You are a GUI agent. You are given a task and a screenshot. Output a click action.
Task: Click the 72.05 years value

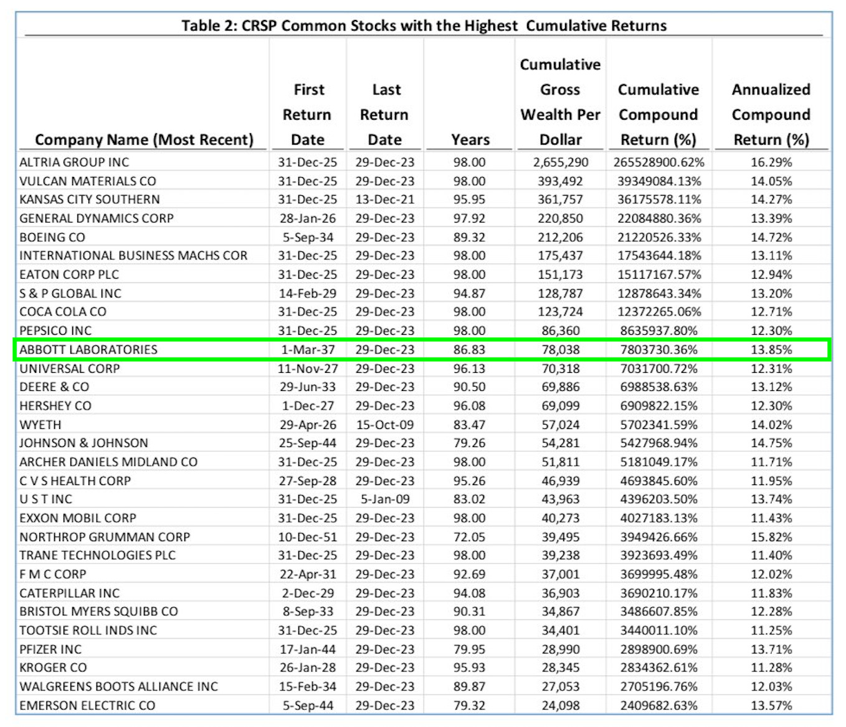coord(470,537)
